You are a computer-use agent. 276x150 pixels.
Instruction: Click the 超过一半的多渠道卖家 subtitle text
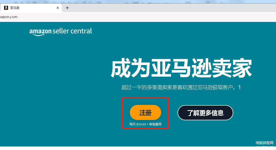179,87
